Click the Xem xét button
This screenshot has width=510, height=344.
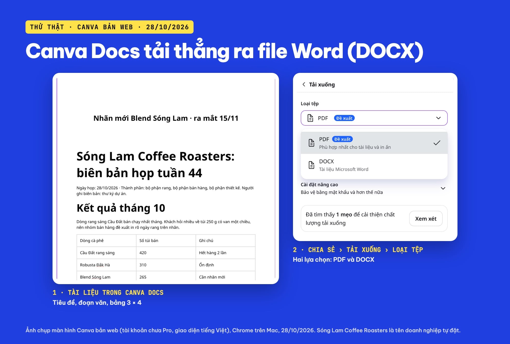pos(426,219)
